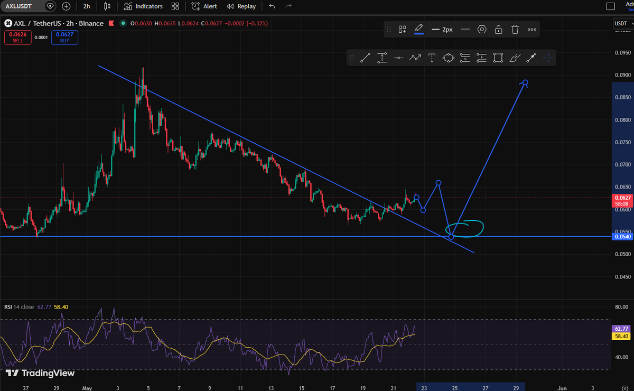Select the price range measure tool

[x=382, y=58]
